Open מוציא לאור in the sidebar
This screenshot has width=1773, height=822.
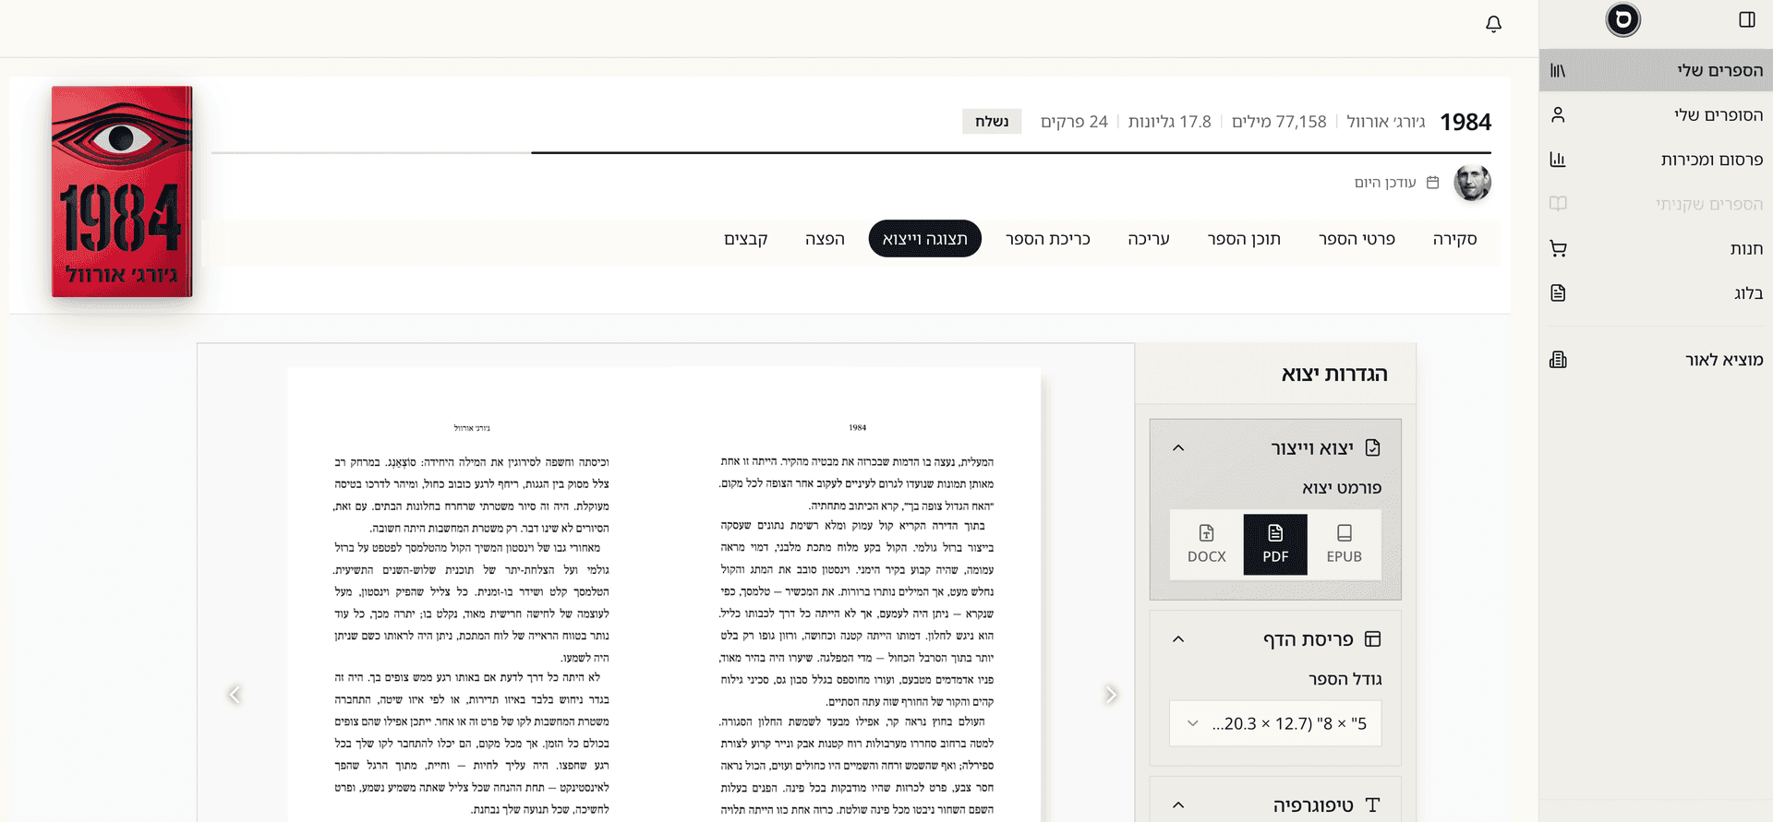[x=1656, y=360]
